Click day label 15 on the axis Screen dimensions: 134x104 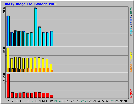tap(63, 101)
